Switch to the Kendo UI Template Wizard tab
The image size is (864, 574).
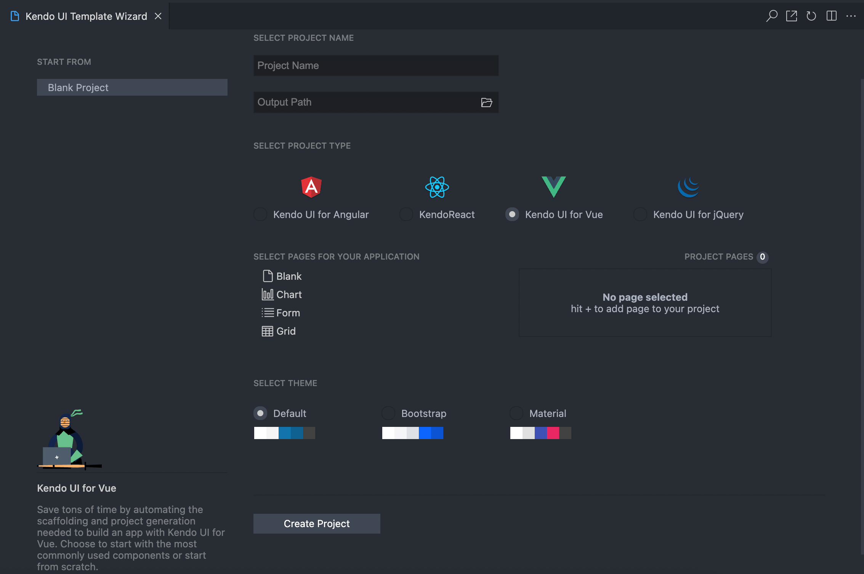coord(85,16)
